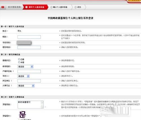Select the 已婚 radio button

point(19,59)
